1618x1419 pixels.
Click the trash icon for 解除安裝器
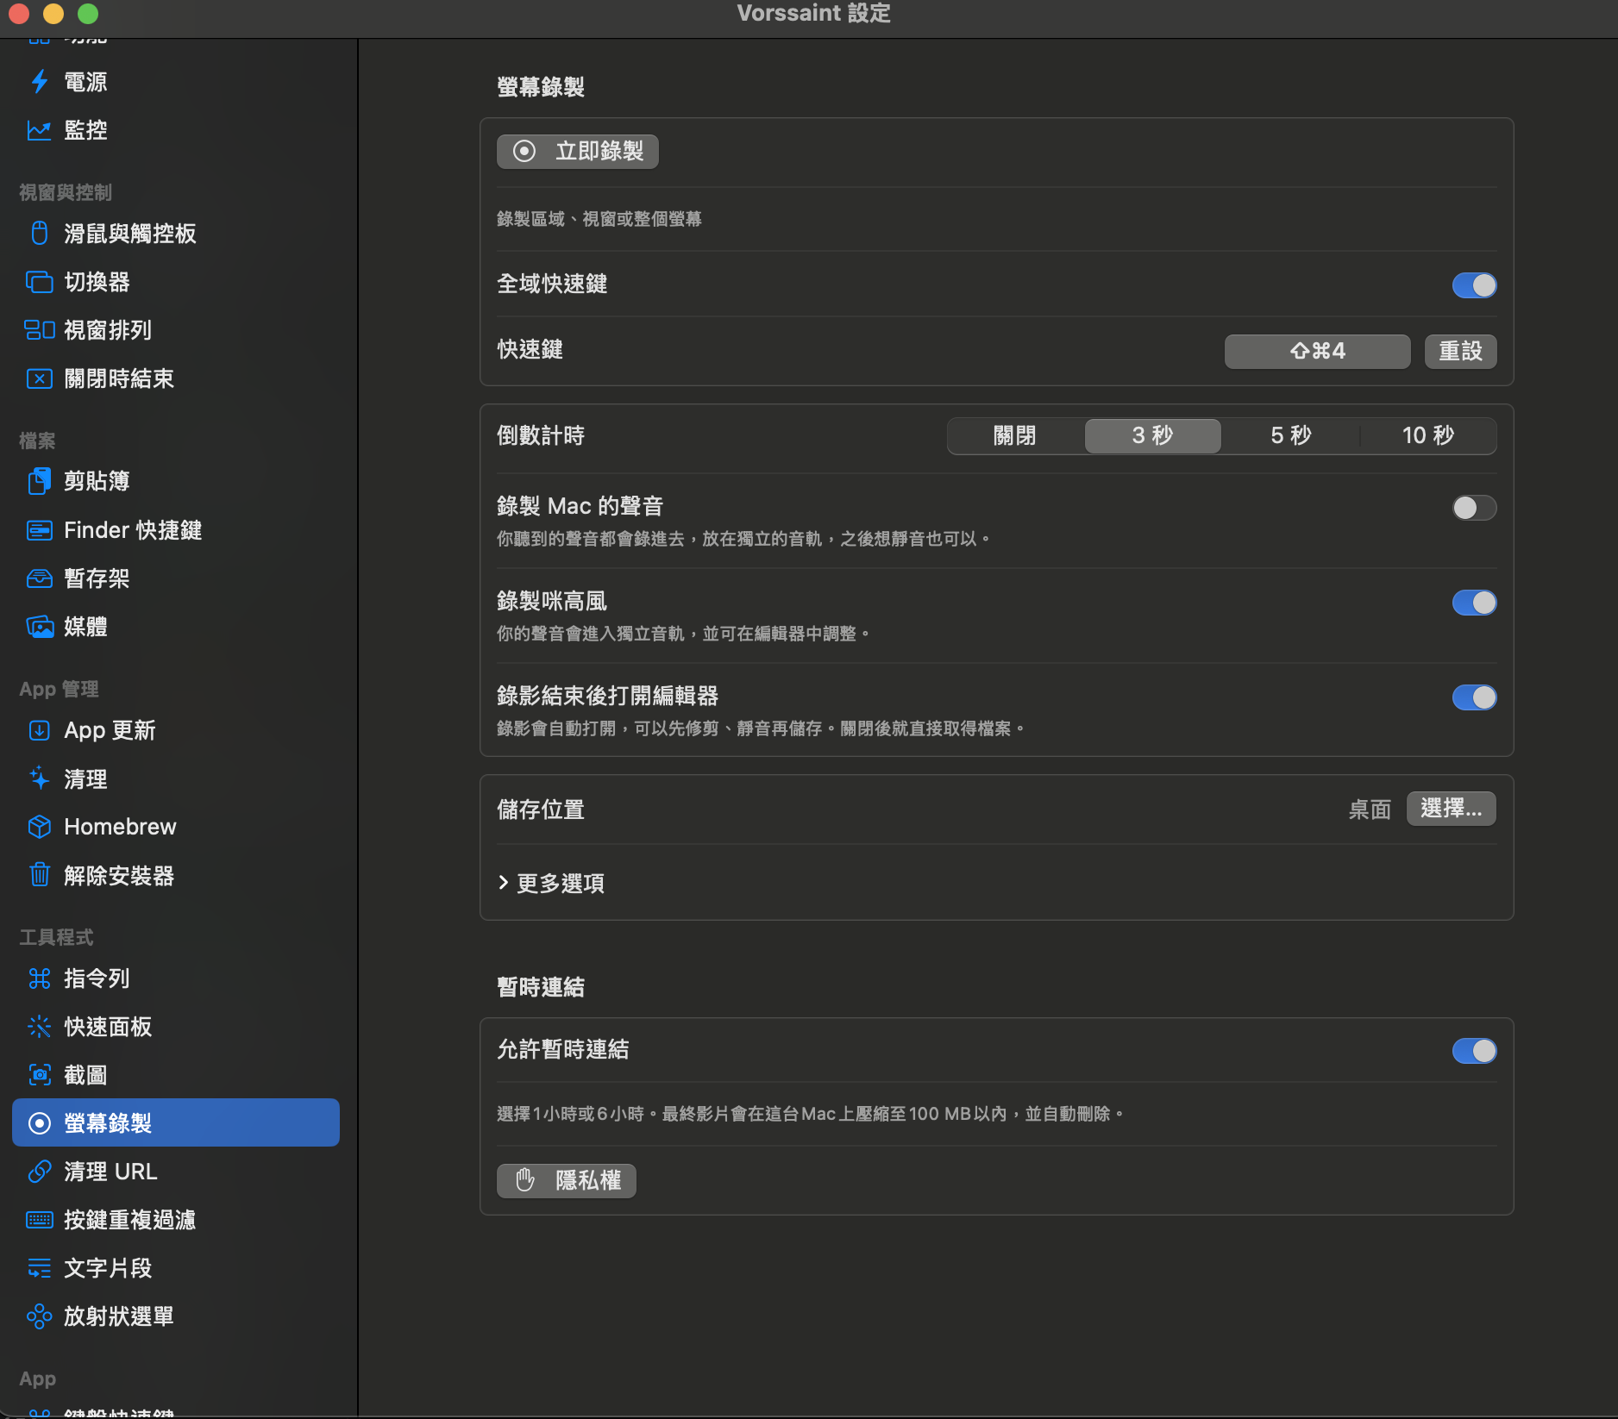point(40,875)
